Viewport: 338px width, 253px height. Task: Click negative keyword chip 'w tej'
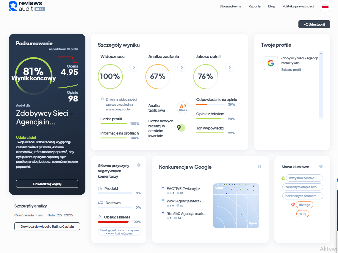[x=303, y=214]
